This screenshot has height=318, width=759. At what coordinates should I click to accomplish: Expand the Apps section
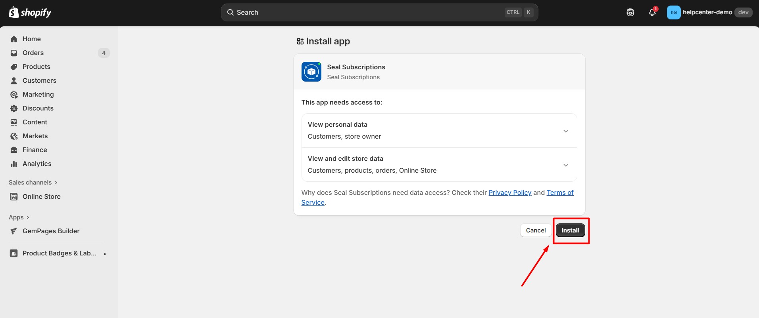[19, 217]
